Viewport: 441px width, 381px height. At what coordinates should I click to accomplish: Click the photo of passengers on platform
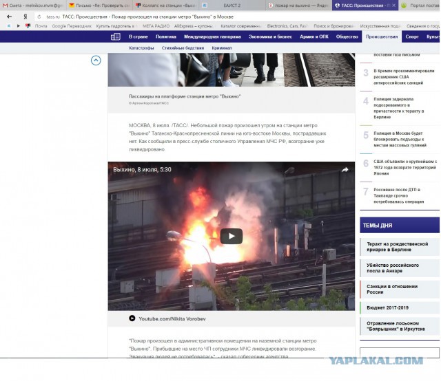point(232,69)
